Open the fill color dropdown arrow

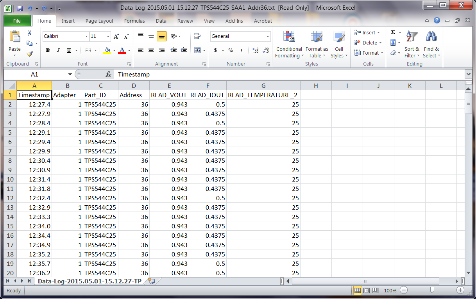click(x=113, y=51)
